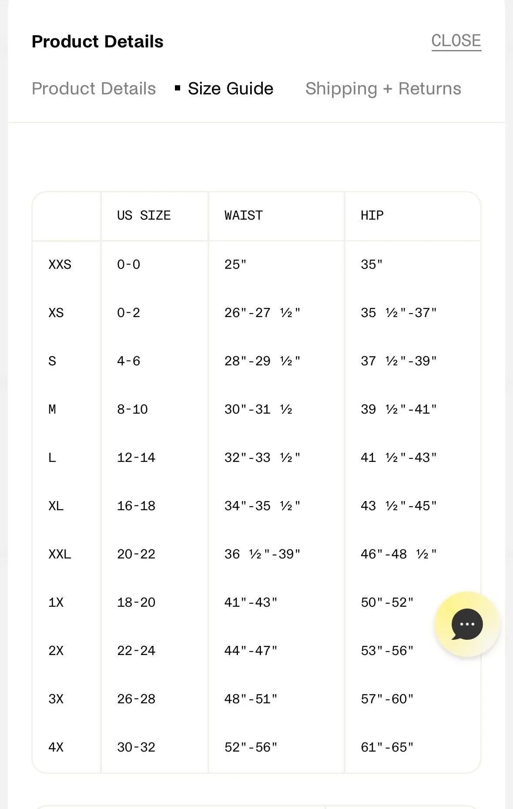Click the HIP column header
513x809 pixels.
tap(372, 215)
